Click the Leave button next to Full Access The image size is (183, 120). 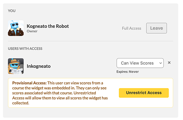[156, 28]
